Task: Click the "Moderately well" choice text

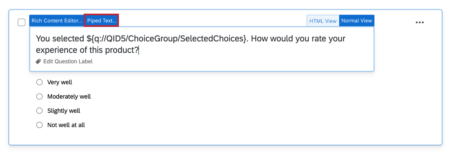Action: coord(69,96)
